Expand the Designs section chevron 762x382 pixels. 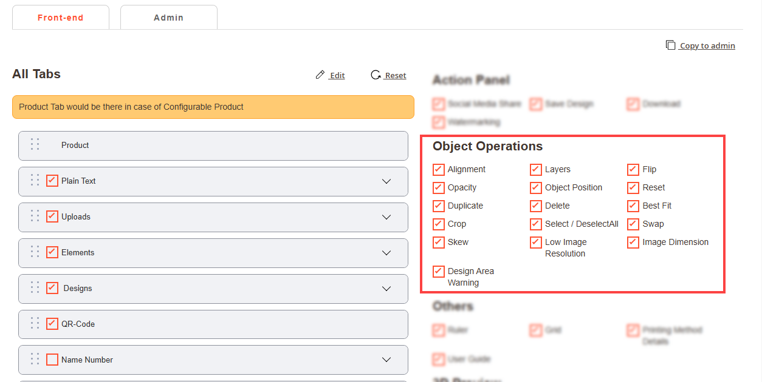point(386,289)
